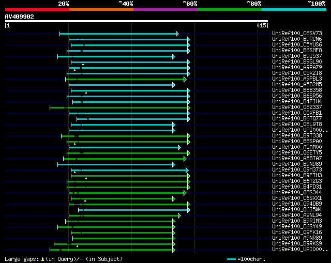This screenshot has width=331, height=263.
Task: Click the yellow gap marker under the C6SXX1 bar
Action: coord(85,200)
